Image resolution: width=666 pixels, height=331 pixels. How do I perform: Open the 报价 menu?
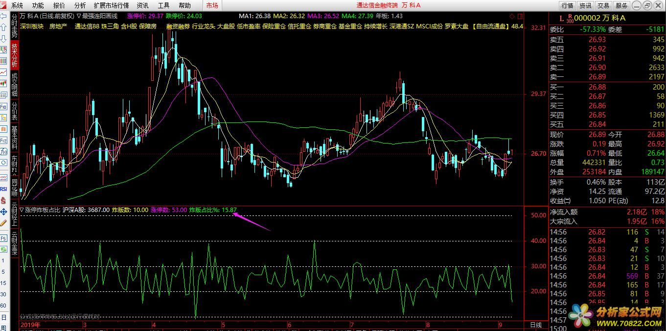click(59, 5)
